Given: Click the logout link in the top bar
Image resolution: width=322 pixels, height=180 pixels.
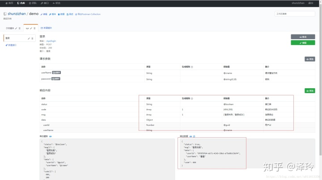Looking at the screenshot, I should pyautogui.click(x=311, y=3).
